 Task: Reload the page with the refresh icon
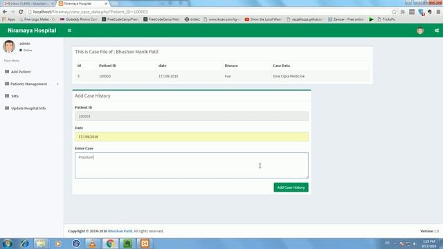click(21, 12)
